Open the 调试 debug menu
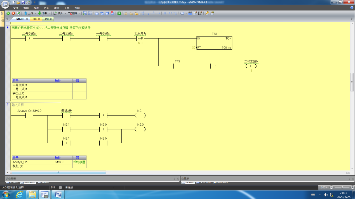The width and height of the screenshot is (355, 199). point(57,8)
